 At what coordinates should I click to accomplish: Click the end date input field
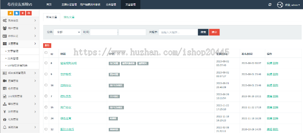[x=132, y=32]
